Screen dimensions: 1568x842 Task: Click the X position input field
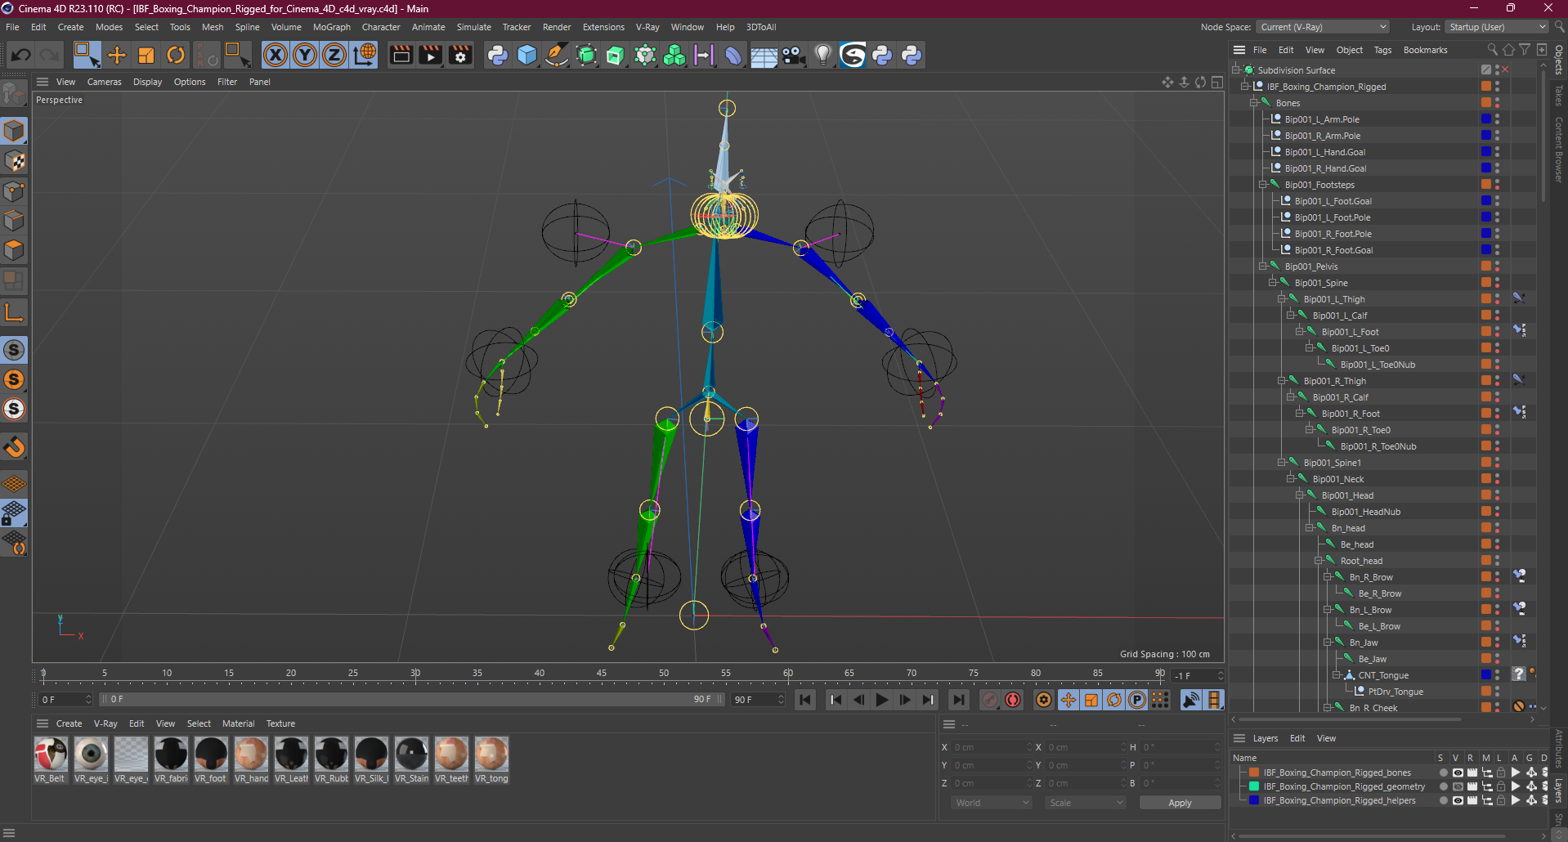[x=992, y=747]
